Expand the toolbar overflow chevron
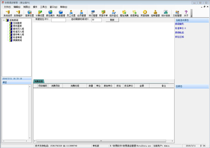 click(191, 16)
